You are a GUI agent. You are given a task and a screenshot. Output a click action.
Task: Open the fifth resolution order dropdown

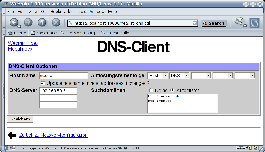coord(245,76)
